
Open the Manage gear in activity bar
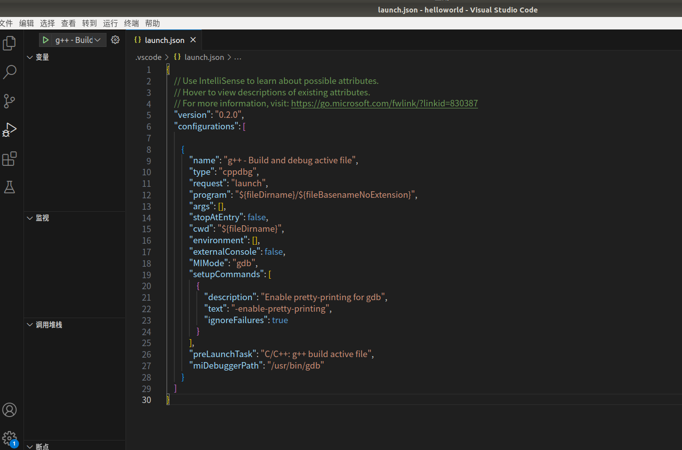pyautogui.click(x=9, y=439)
